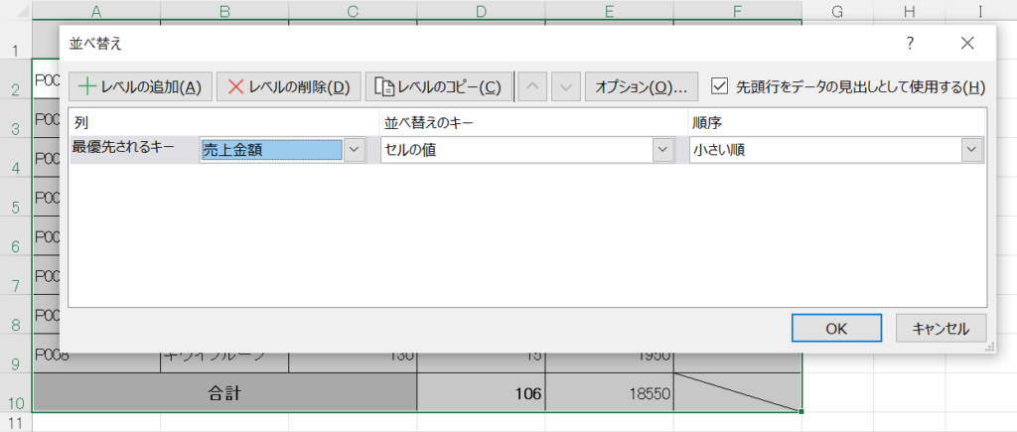The height and width of the screenshot is (432, 1017).
Task: Select column H header
Action: click(x=909, y=12)
